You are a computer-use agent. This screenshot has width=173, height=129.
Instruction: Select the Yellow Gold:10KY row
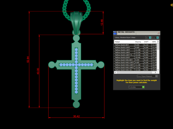[136, 47]
